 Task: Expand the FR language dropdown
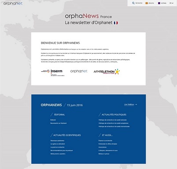pyautogui.click(x=171, y=3)
